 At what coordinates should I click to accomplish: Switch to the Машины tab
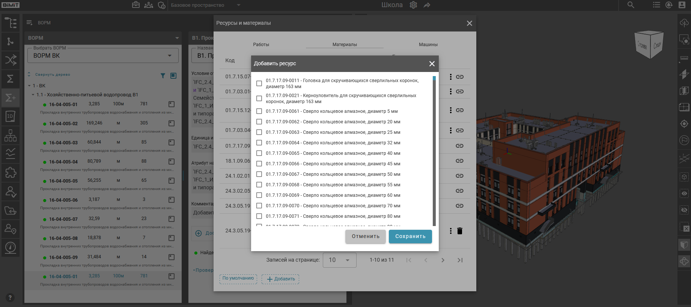tap(428, 45)
